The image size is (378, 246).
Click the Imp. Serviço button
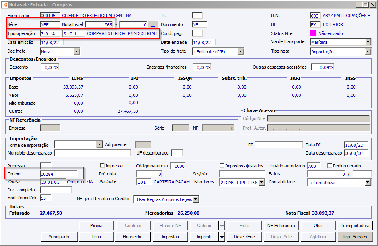point(355,237)
